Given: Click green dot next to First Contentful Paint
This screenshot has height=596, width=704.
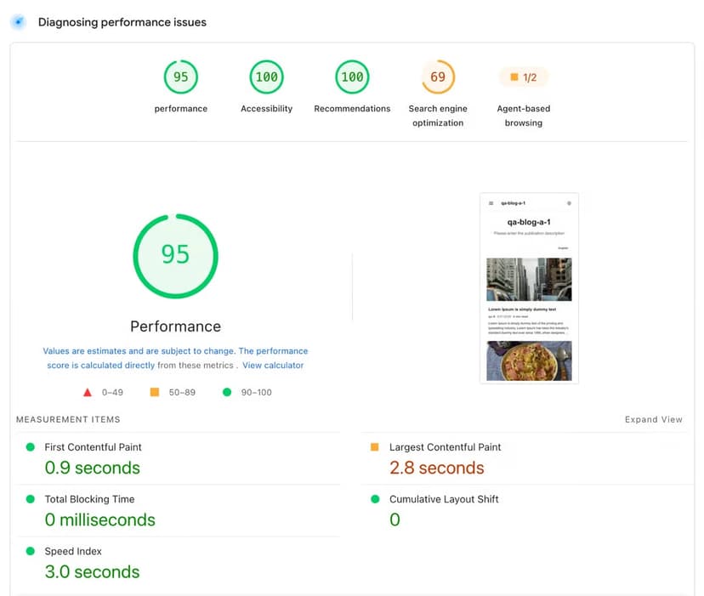Looking at the screenshot, I should 31,447.
